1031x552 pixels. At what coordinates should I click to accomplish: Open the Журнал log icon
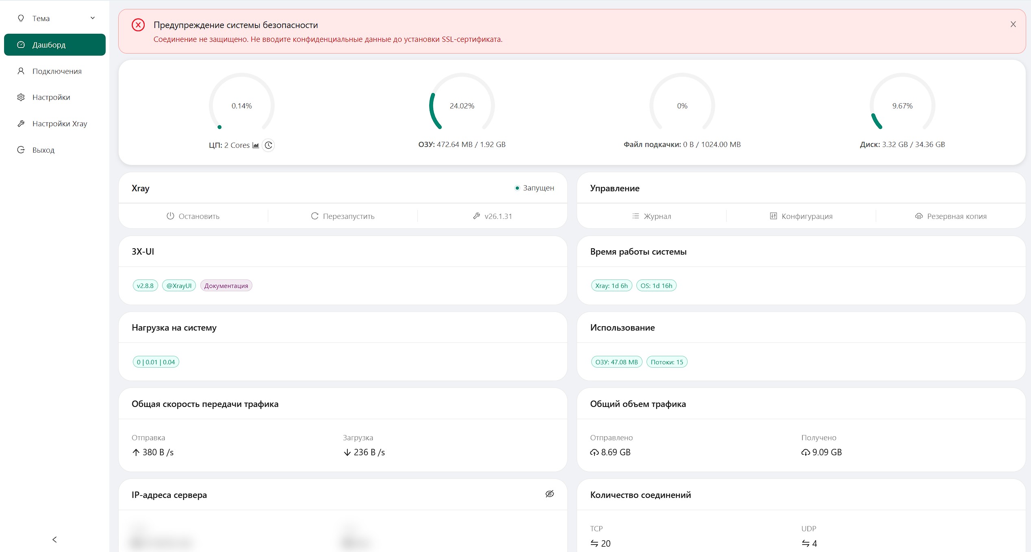636,216
